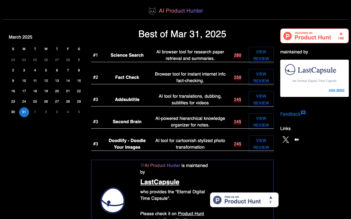The width and height of the screenshot is (351, 219).
Task: Click the LastCapsule egg logo image
Action: (x=113, y=200)
